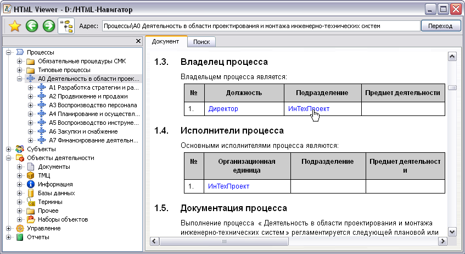Click the Должность column header
This screenshot has height=254, width=465.
(244, 93)
